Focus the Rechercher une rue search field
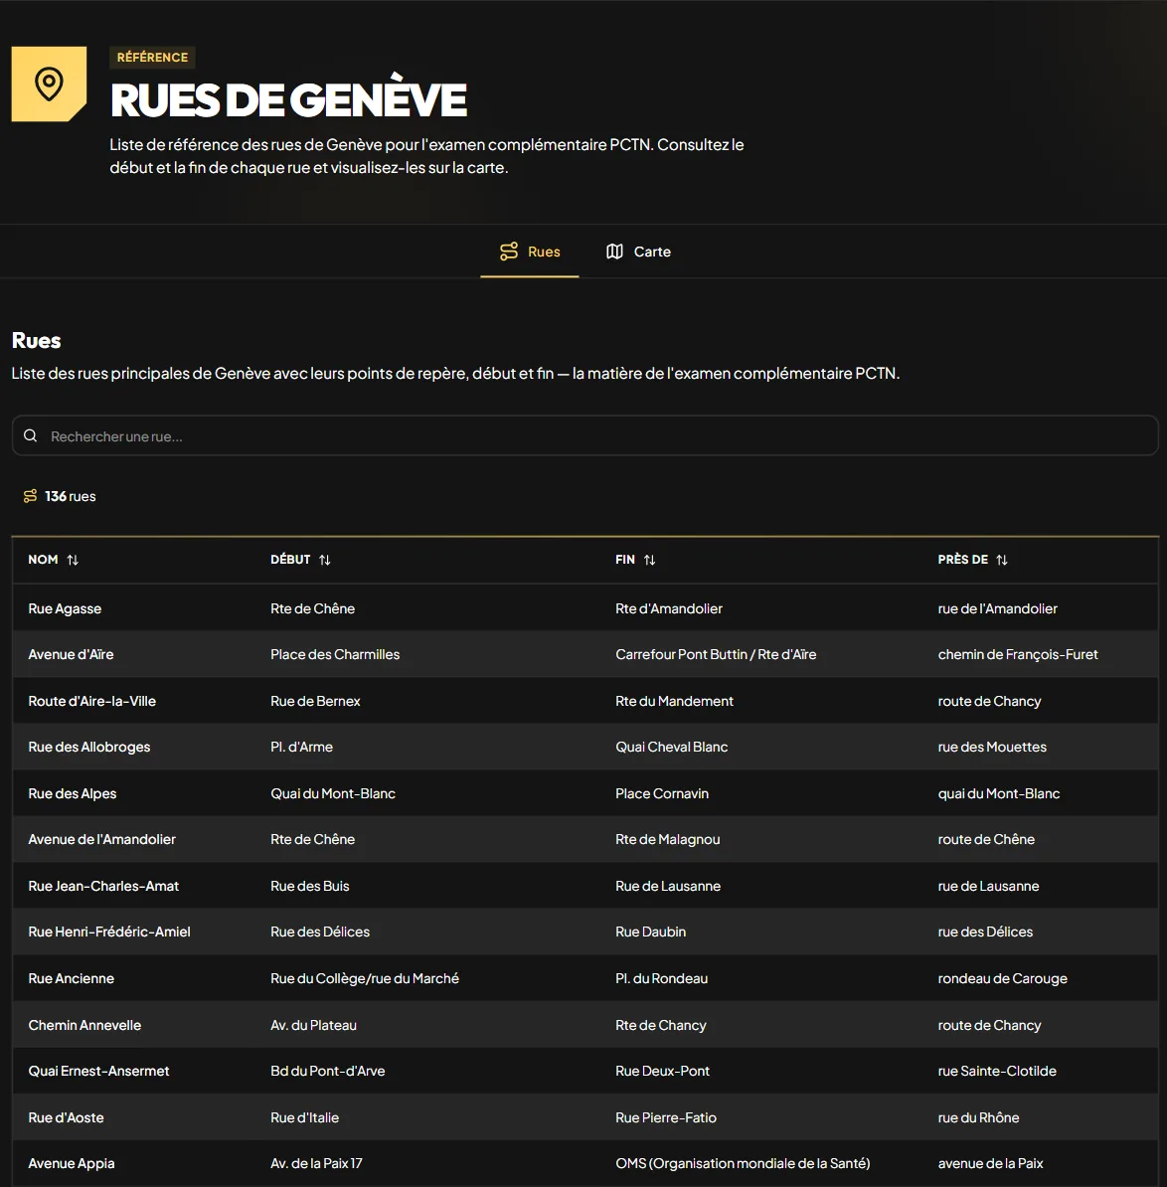1167x1187 pixels. pos(585,435)
